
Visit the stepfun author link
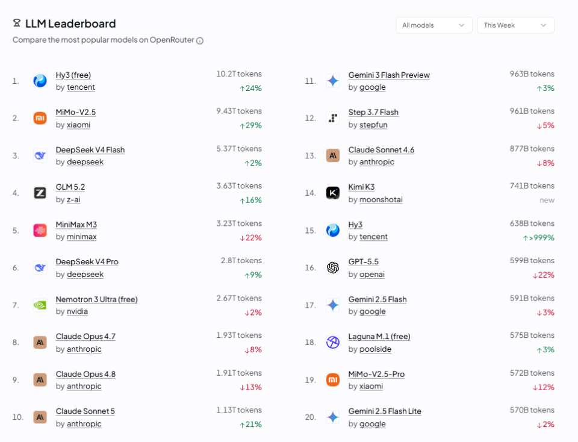tap(373, 125)
